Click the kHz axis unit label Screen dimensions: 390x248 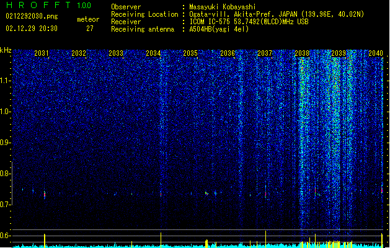[6, 50]
